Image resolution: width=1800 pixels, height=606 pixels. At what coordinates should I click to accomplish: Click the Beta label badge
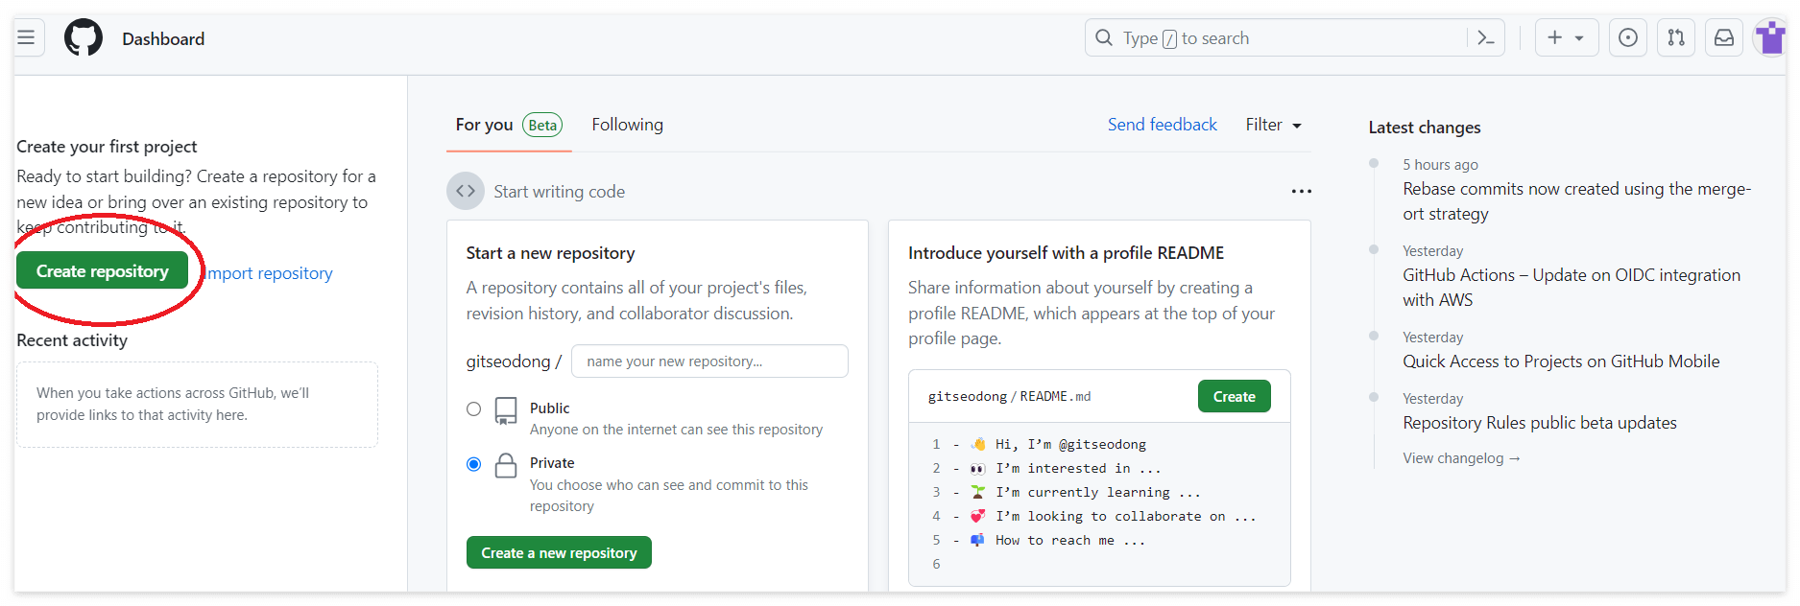click(542, 125)
